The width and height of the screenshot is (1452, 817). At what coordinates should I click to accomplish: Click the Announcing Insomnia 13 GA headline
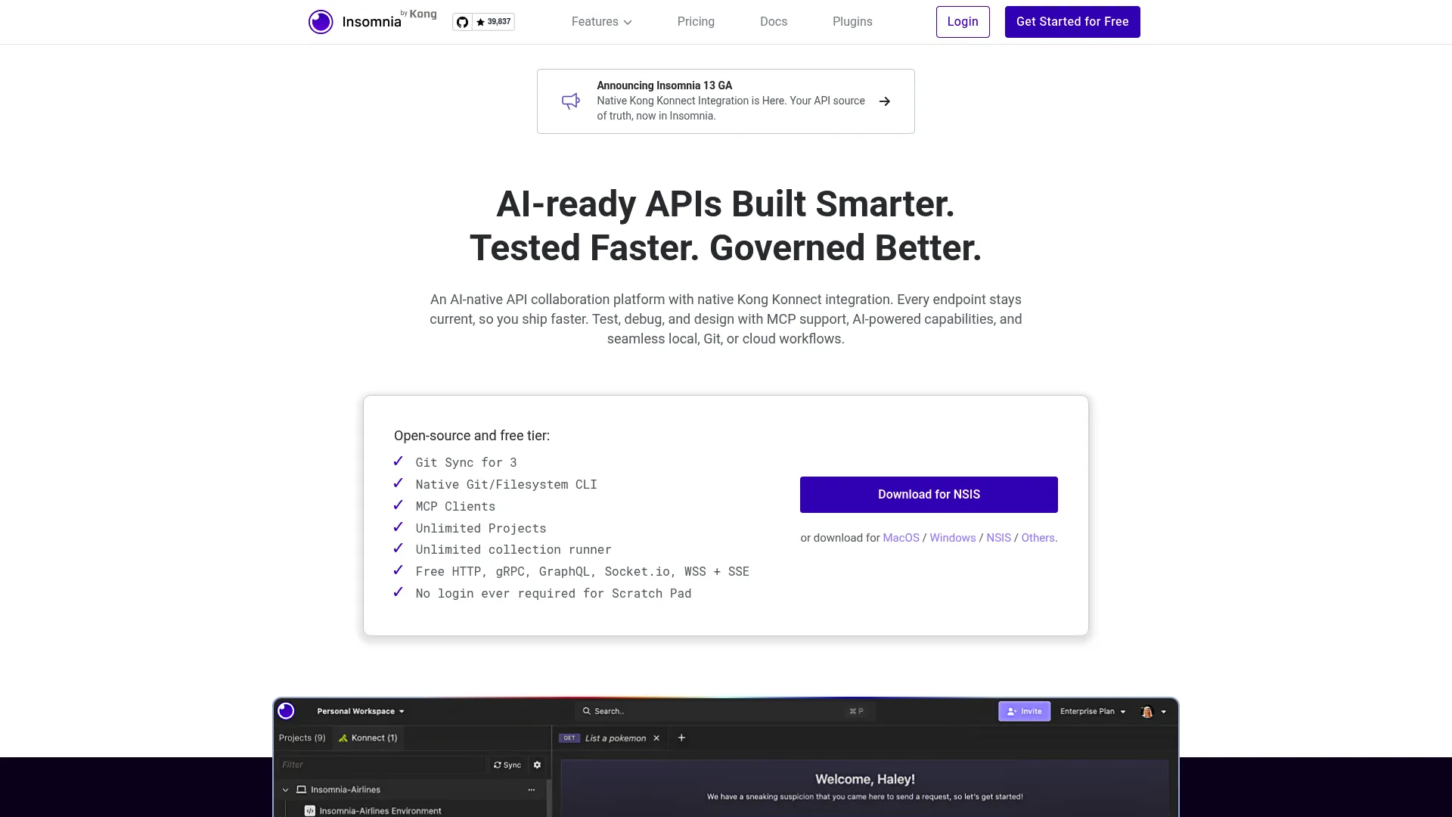[x=664, y=85]
